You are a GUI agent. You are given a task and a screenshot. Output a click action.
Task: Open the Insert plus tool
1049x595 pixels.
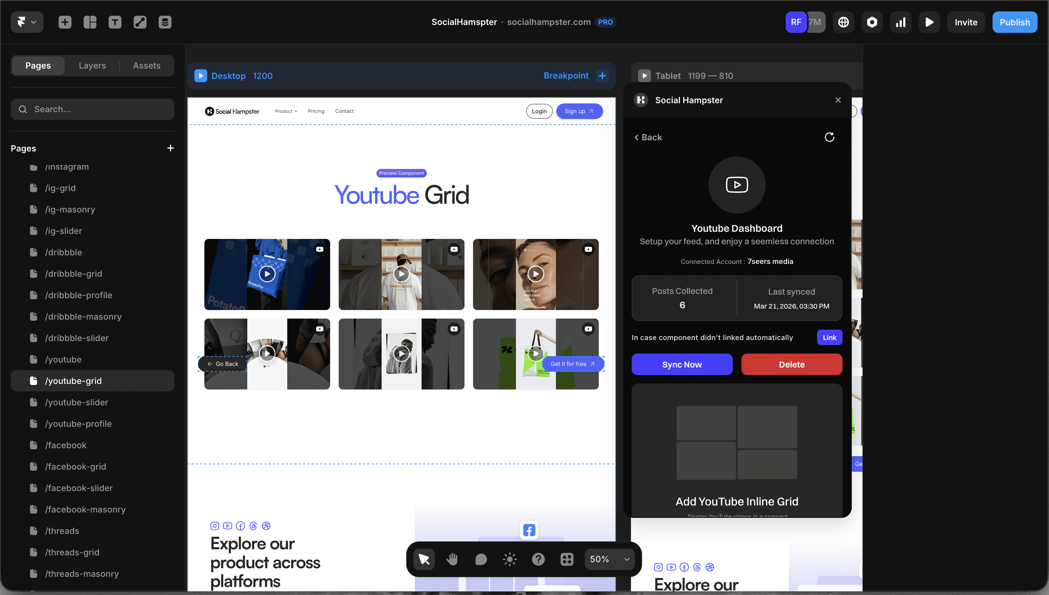click(x=65, y=22)
